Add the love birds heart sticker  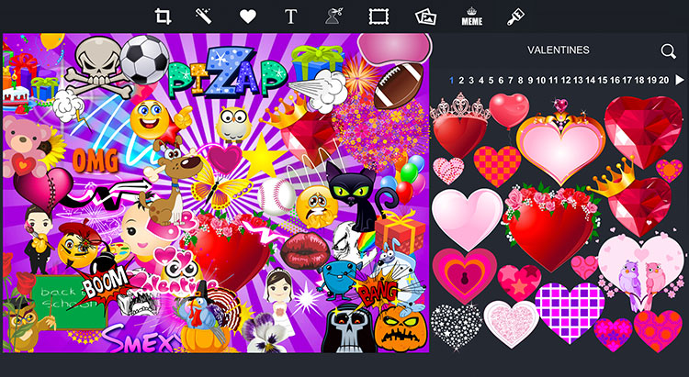coord(640,272)
